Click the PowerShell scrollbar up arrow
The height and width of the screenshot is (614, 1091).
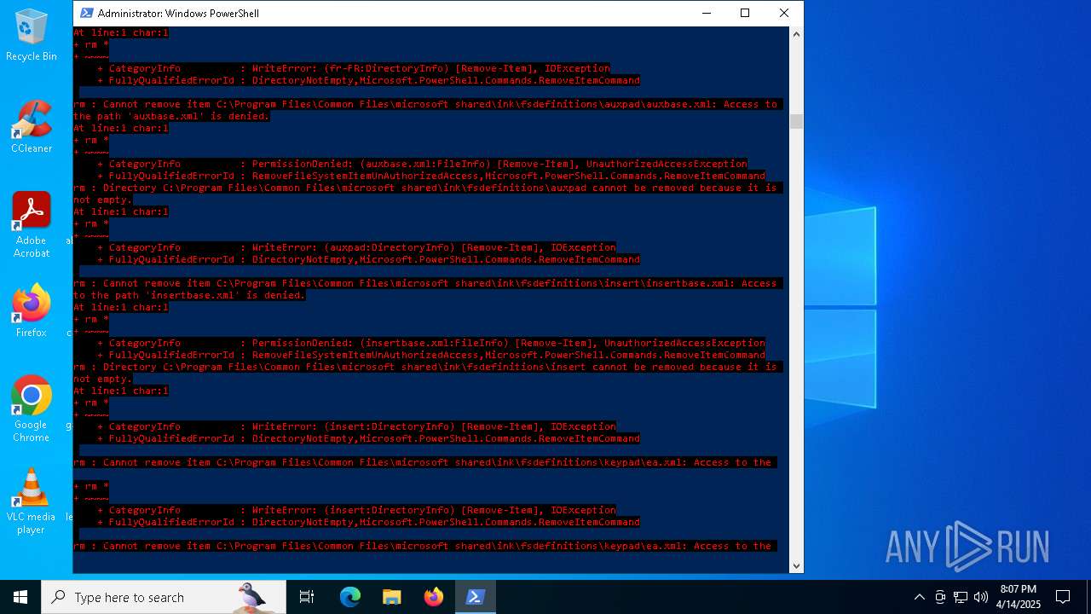pos(796,34)
